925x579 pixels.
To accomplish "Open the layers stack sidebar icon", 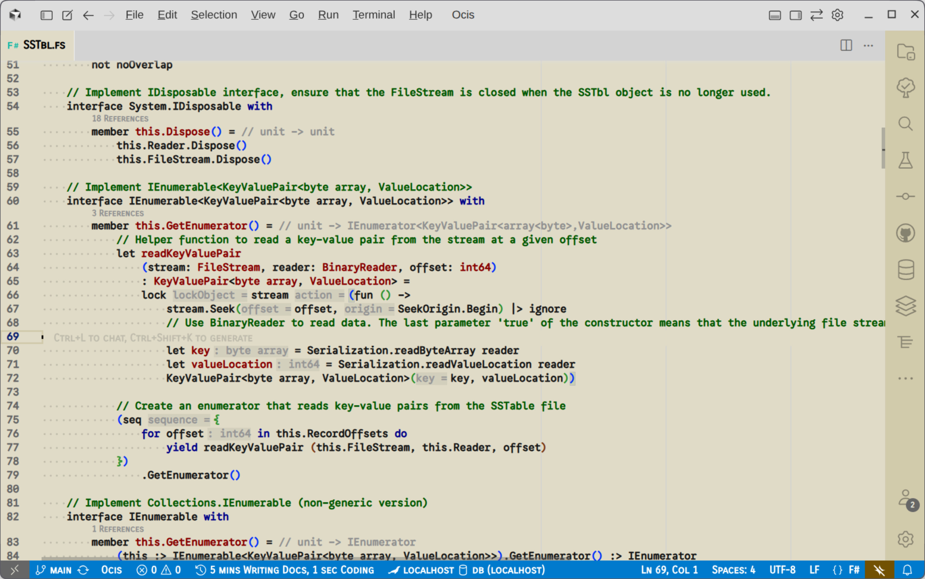I will 905,306.
